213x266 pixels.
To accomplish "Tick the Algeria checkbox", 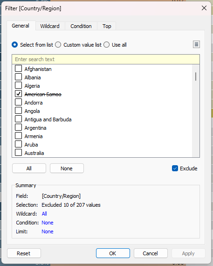I will click(x=18, y=85).
